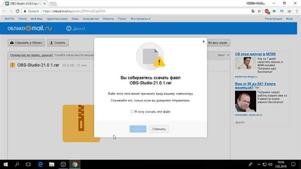Close the download warning dialog
301x169 pixels.
203,41
